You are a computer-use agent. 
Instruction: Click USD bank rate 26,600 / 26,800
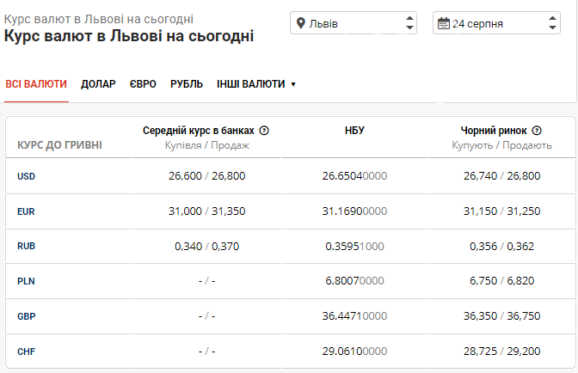pos(206,175)
